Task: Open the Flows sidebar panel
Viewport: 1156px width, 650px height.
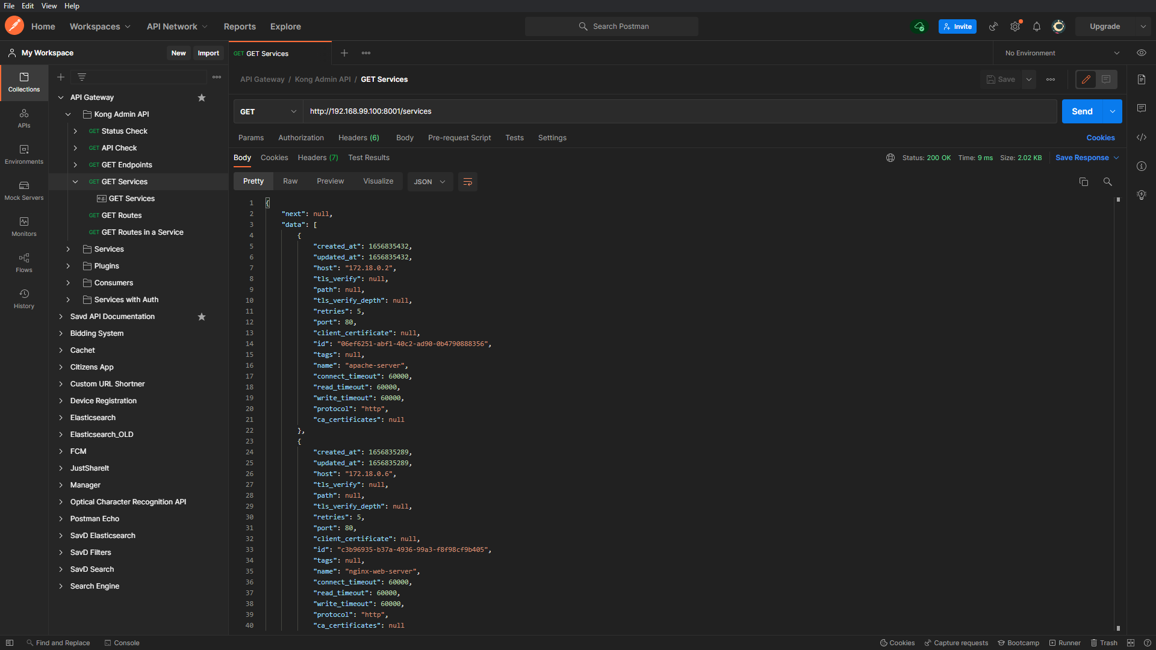Action: tap(24, 262)
